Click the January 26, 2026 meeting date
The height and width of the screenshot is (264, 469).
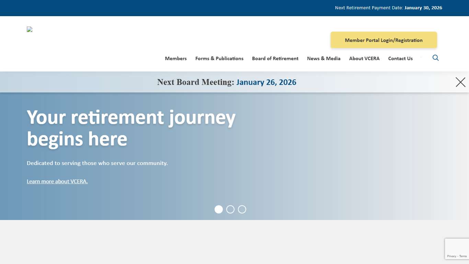(266, 82)
